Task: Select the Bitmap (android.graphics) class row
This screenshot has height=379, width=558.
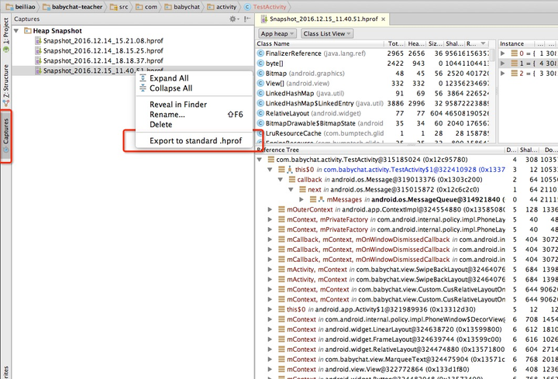Action: tap(372, 74)
